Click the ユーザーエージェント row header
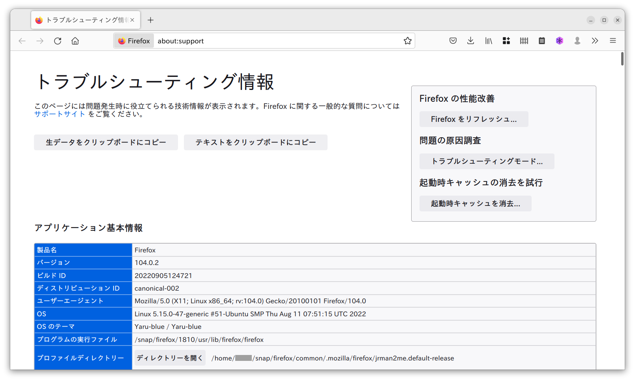Viewport: 635px width, 381px height. coord(83,301)
